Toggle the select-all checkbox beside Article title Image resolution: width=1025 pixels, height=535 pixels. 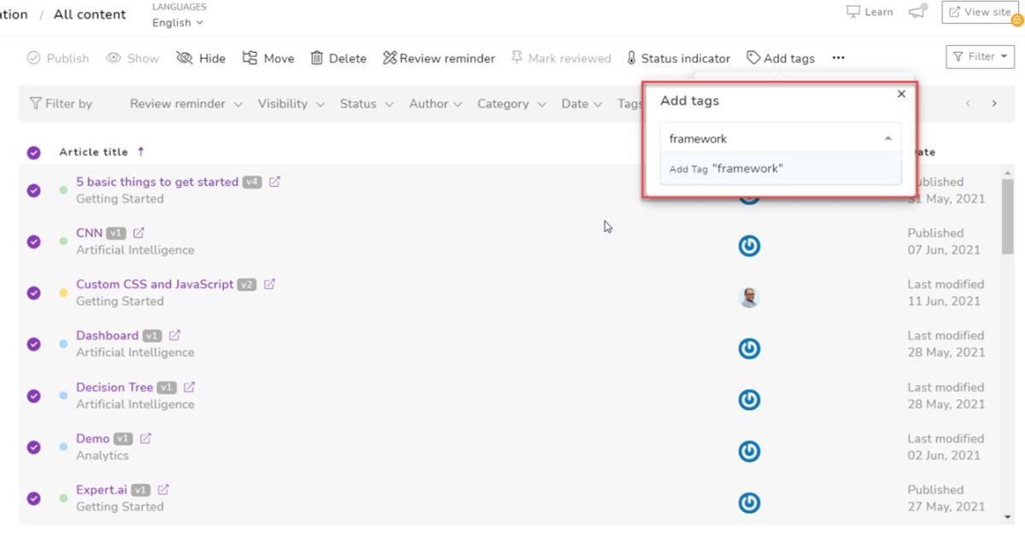pyautogui.click(x=33, y=152)
